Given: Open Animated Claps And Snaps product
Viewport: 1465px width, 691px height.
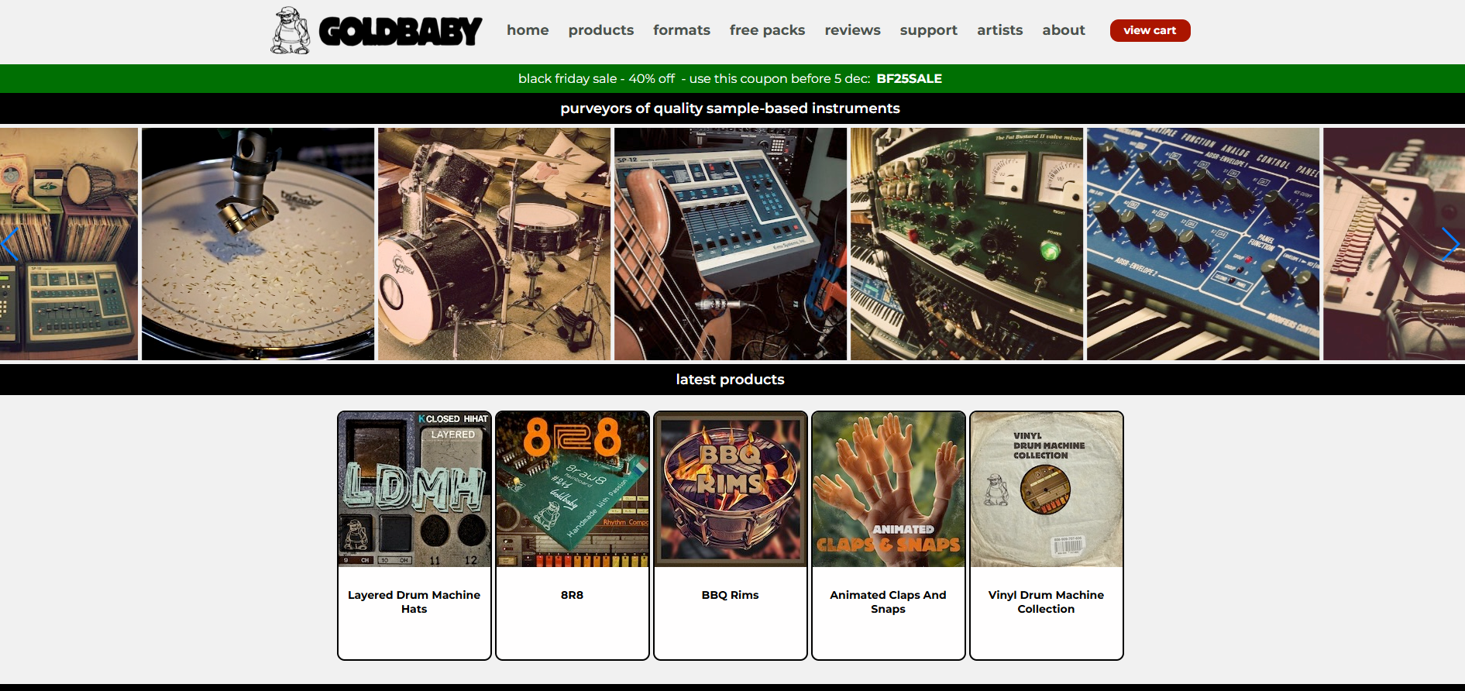Looking at the screenshot, I should [889, 535].
